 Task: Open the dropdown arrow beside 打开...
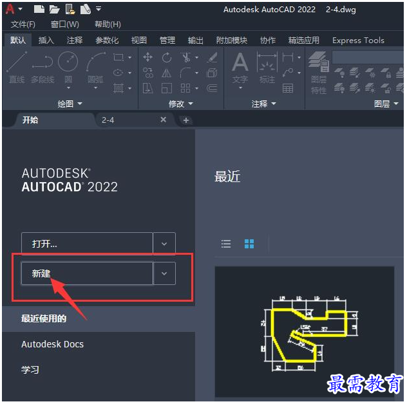(164, 243)
